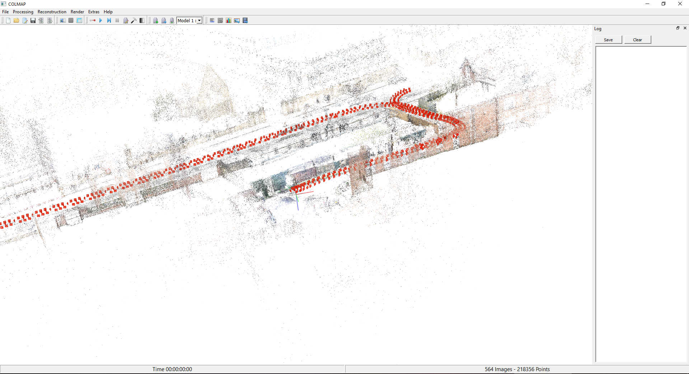Open the Extras menu
Viewport: 689px width, 374px height.
[x=93, y=11]
